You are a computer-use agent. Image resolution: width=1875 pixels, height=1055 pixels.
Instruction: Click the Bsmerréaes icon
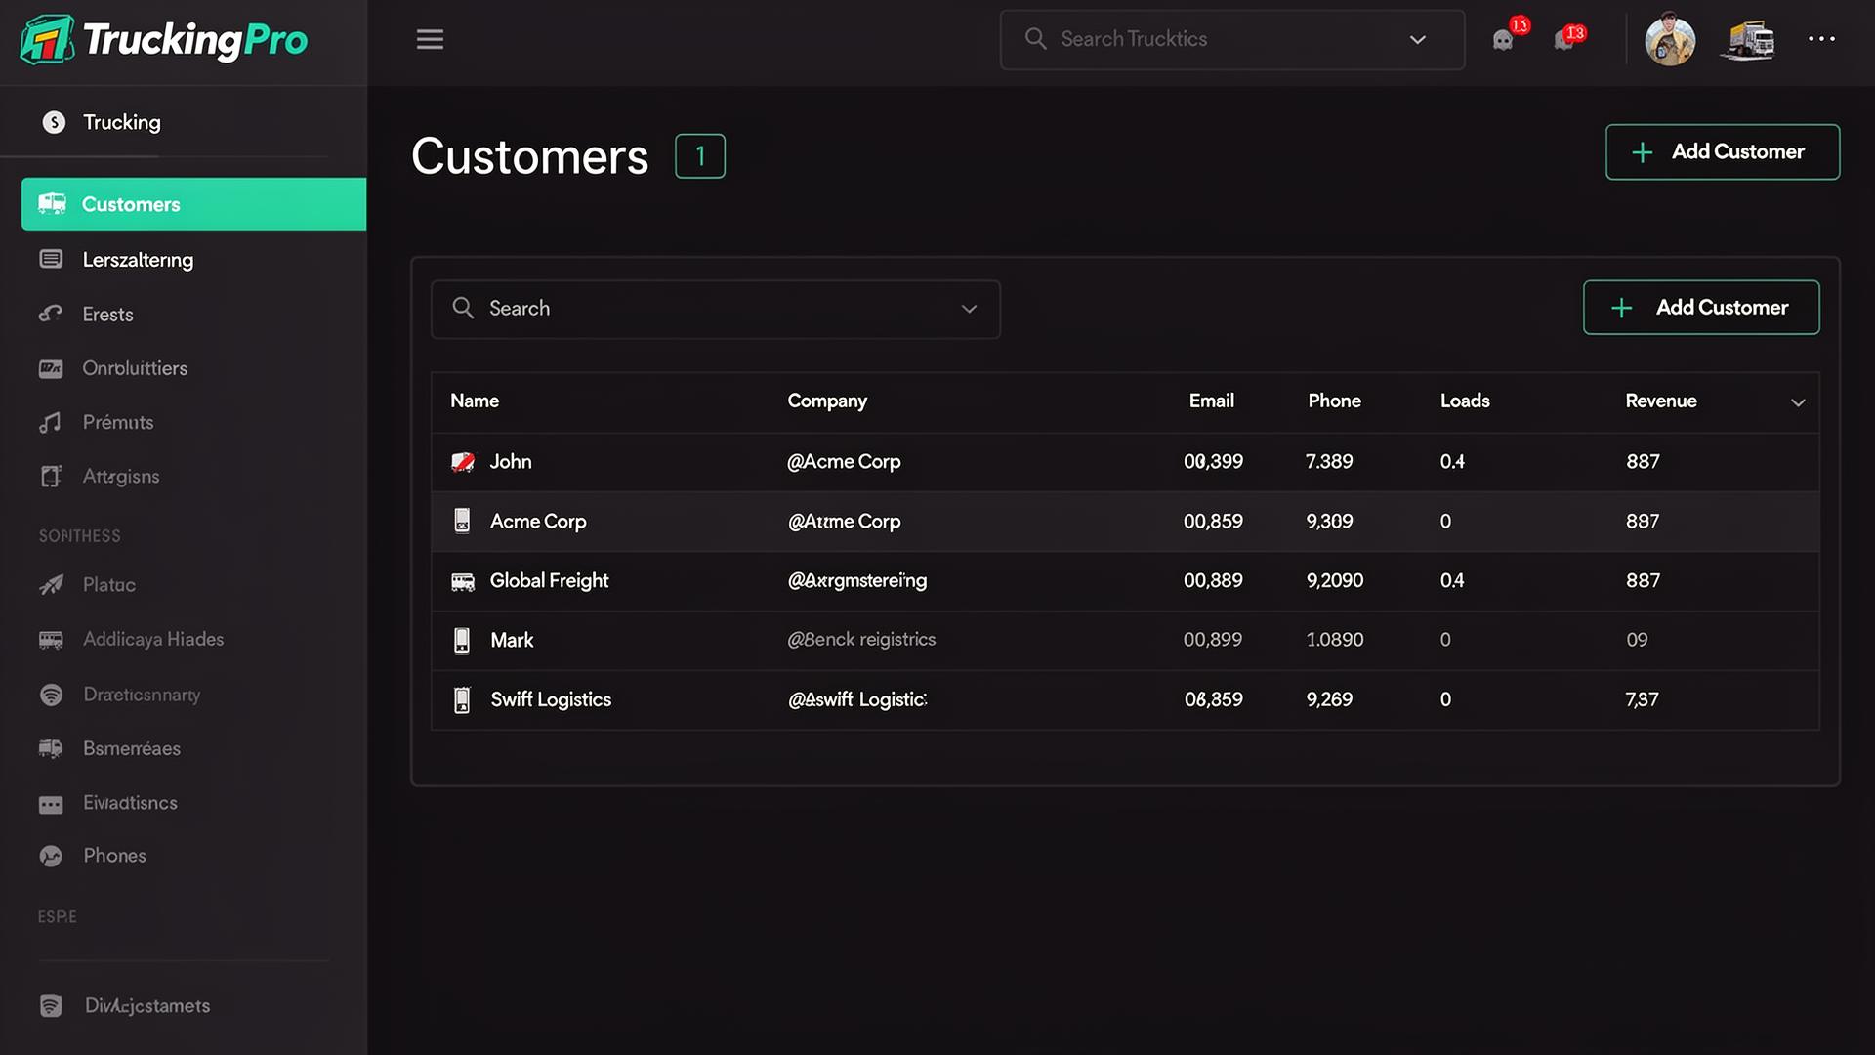pyautogui.click(x=51, y=748)
